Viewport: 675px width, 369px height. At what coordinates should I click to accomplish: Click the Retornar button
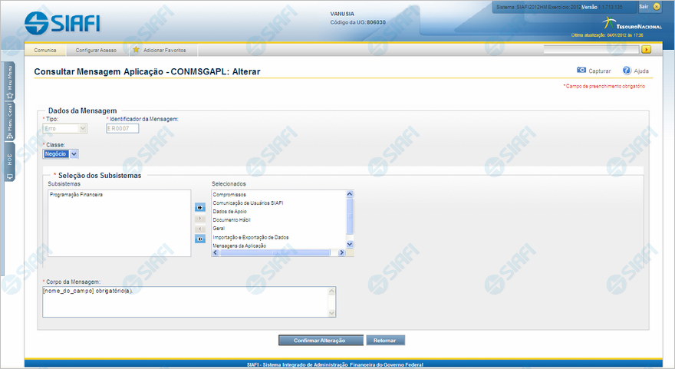coord(385,340)
